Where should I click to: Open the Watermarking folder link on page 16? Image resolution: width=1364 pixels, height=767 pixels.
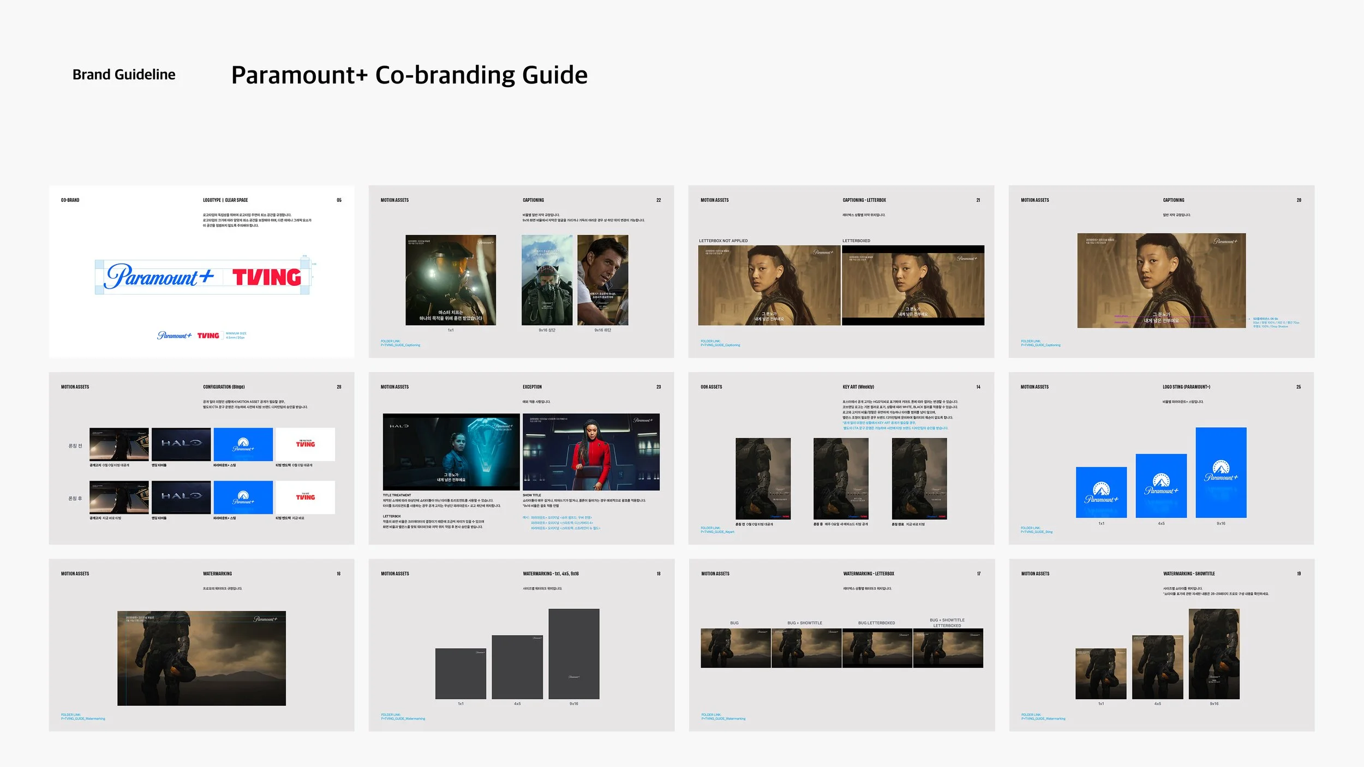83,719
